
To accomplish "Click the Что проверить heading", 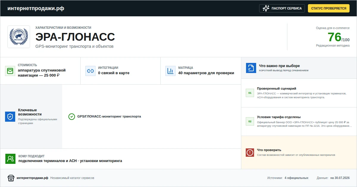I will coord(269,150).
